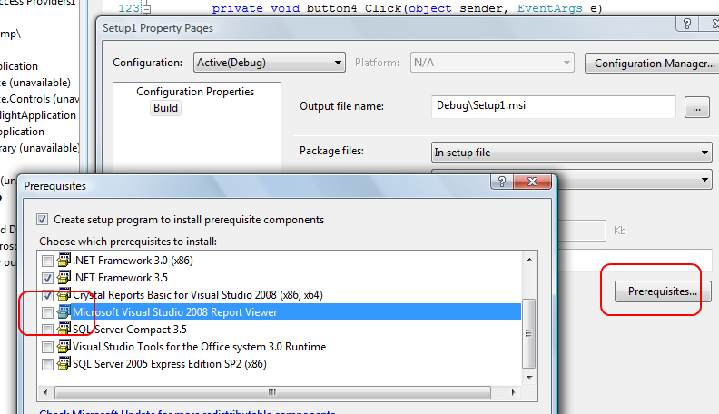The height and width of the screenshot is (414, 719).
Task: Uncheck Crystal Reports Basic for Visual Studio 2008
Action: (47, 295)
